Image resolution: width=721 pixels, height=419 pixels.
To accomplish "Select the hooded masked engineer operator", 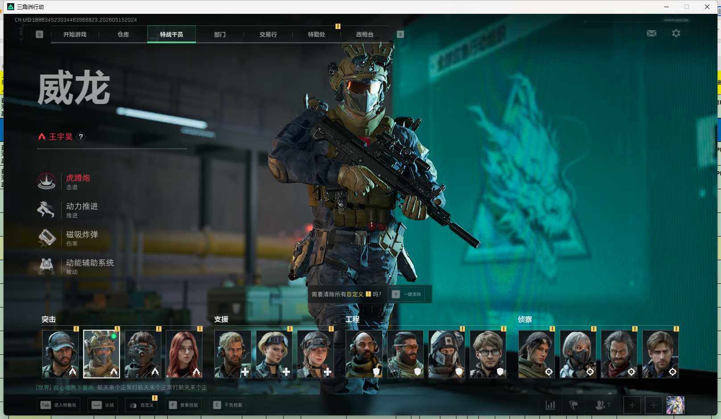I will (447, 354).
